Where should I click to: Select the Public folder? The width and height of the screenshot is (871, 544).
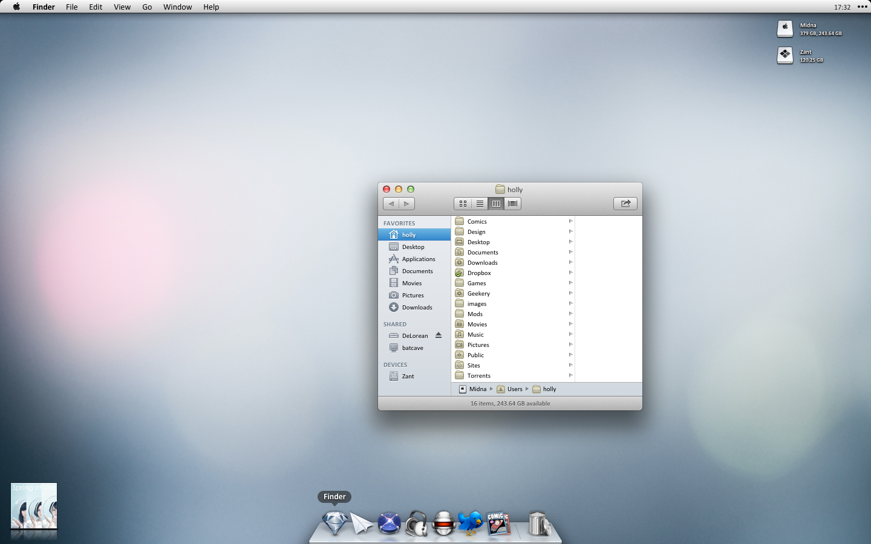(x=513, y=355)
